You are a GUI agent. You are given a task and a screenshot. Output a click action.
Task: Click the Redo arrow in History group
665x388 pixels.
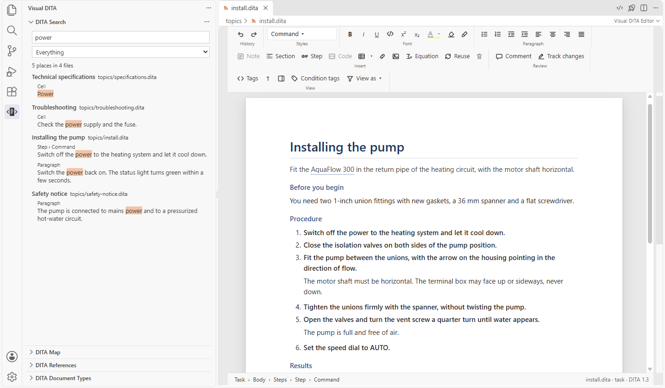click(254, 34)
